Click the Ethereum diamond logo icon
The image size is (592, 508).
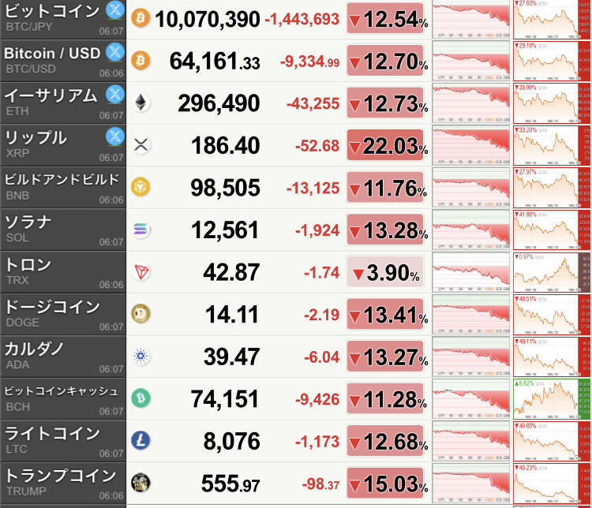click(141, 103)
